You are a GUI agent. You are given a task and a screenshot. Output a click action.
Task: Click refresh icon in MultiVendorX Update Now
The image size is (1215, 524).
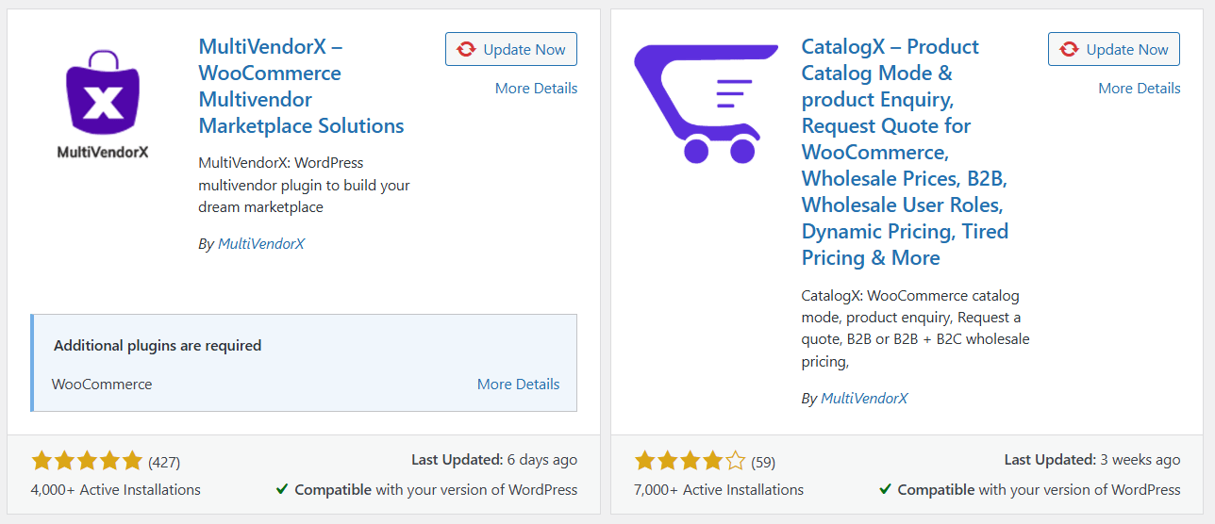click(x=466, y=50)
